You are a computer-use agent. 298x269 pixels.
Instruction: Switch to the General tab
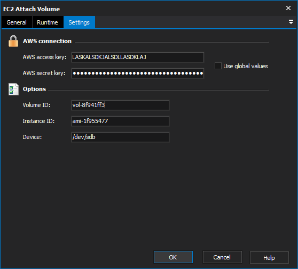tap(17, 22)
